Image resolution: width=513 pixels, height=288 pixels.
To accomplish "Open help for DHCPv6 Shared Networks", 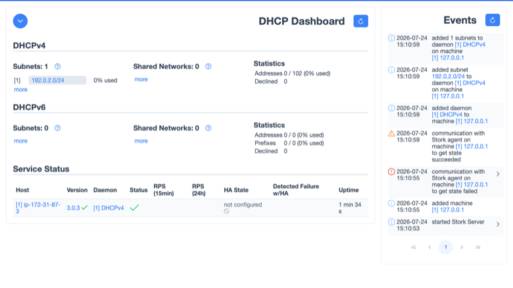I will click(208, 128).
